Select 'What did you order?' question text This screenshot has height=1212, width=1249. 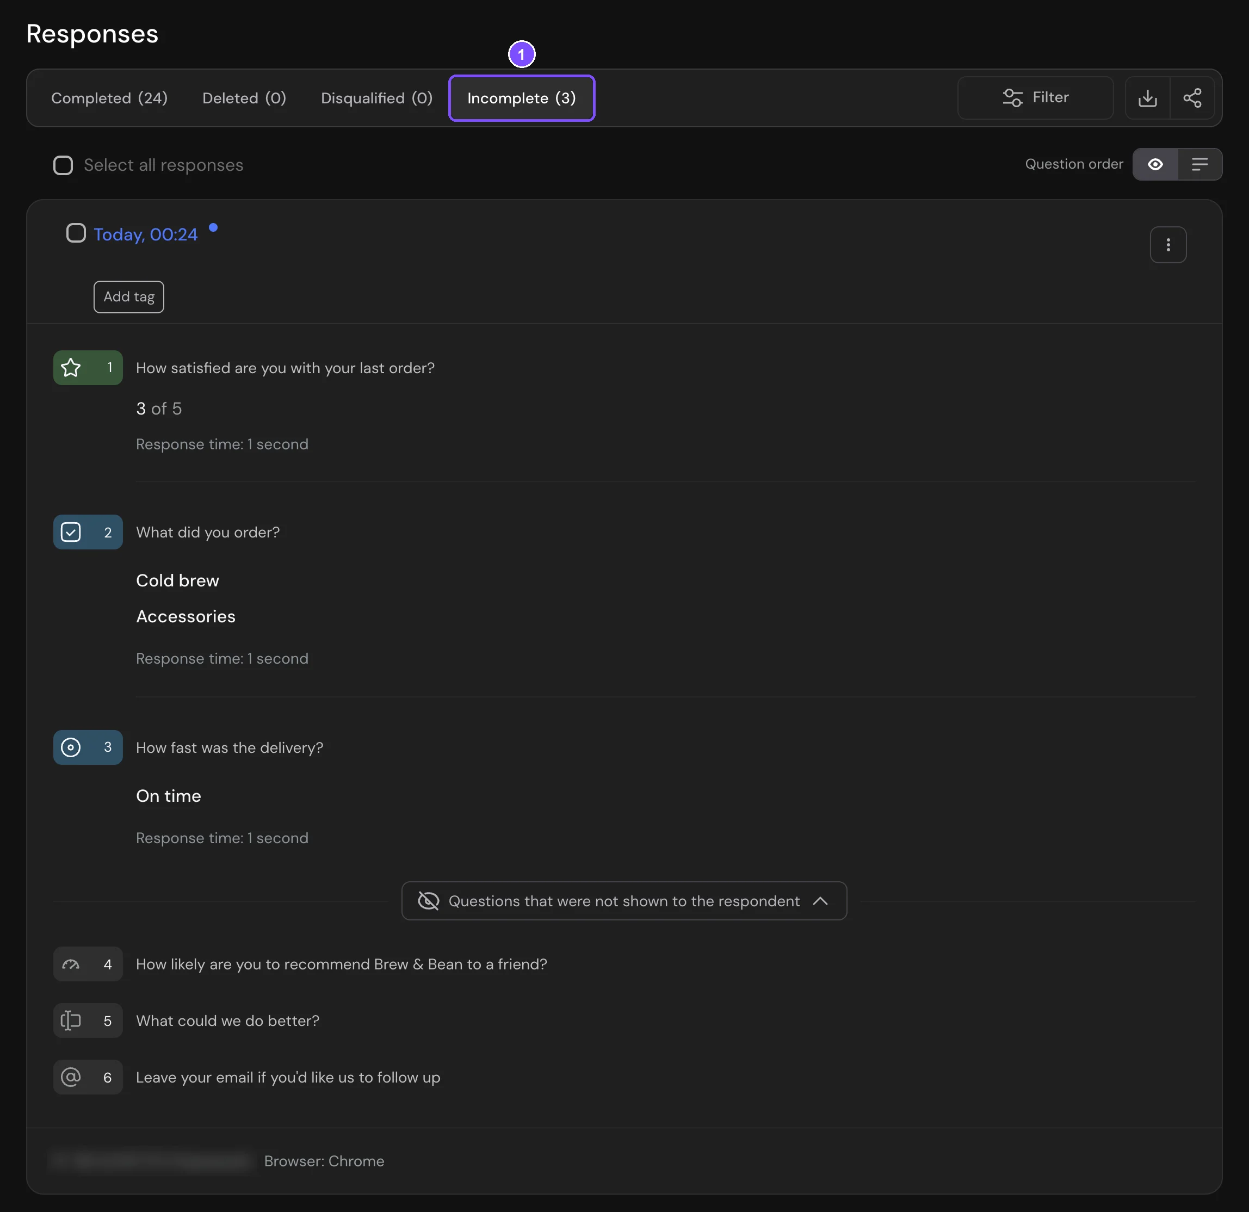pyautogui.click(x=208, y=533)
